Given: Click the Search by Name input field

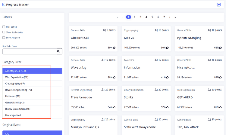Looking at the screenshot, I should pyautogui.click(x=32, y=51).
